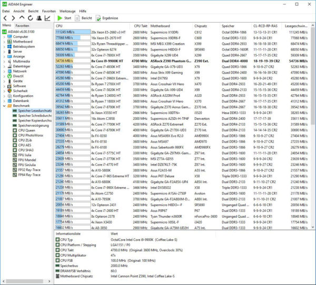Open the Bericht menu in menu bar
Viewport: 316px width, 285px height.
[33, 11]
